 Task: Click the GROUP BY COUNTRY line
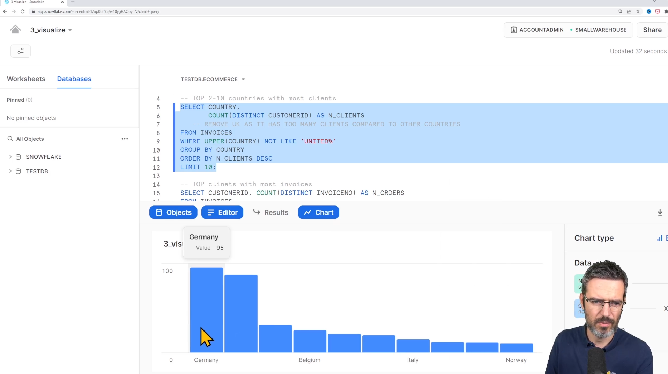click(212, 150)
